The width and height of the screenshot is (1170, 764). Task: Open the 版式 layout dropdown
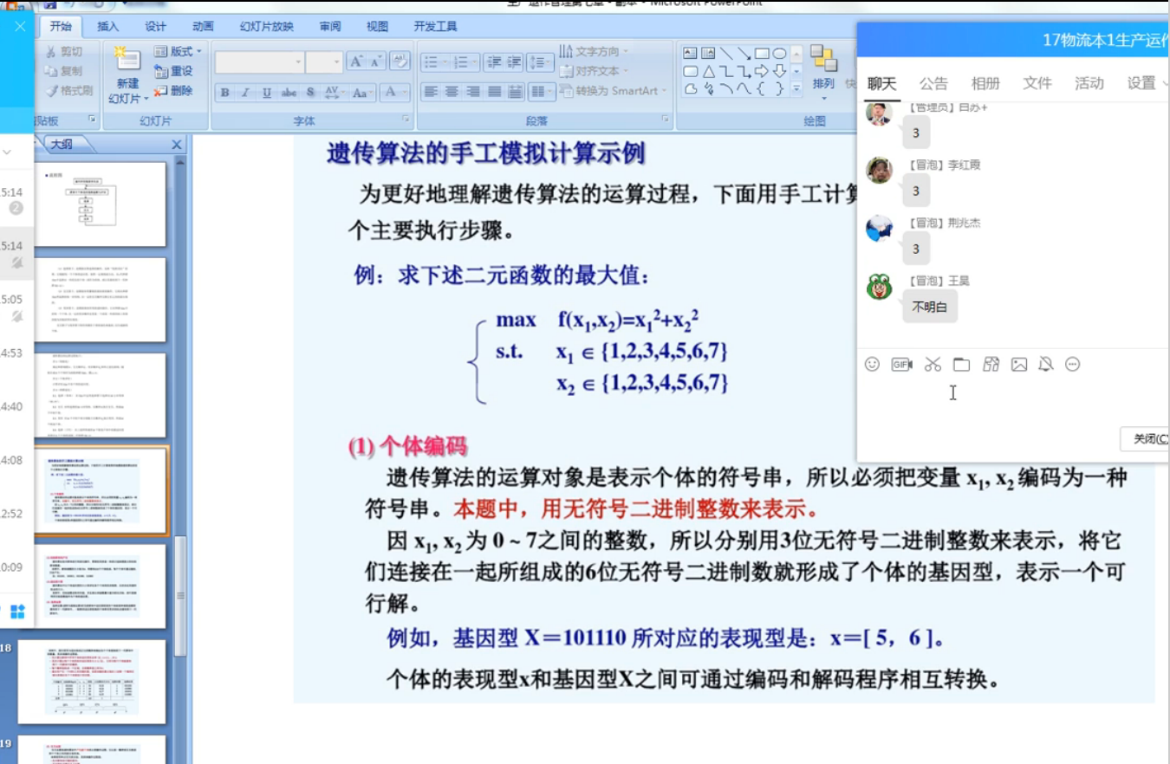click(178, 52)
